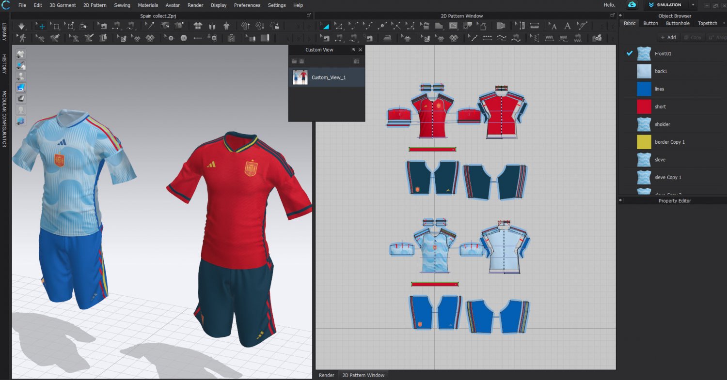The image size is (727, 380).
Task: Select Edit Sewing tool in 2D toolbar
Action: point(325,38)
